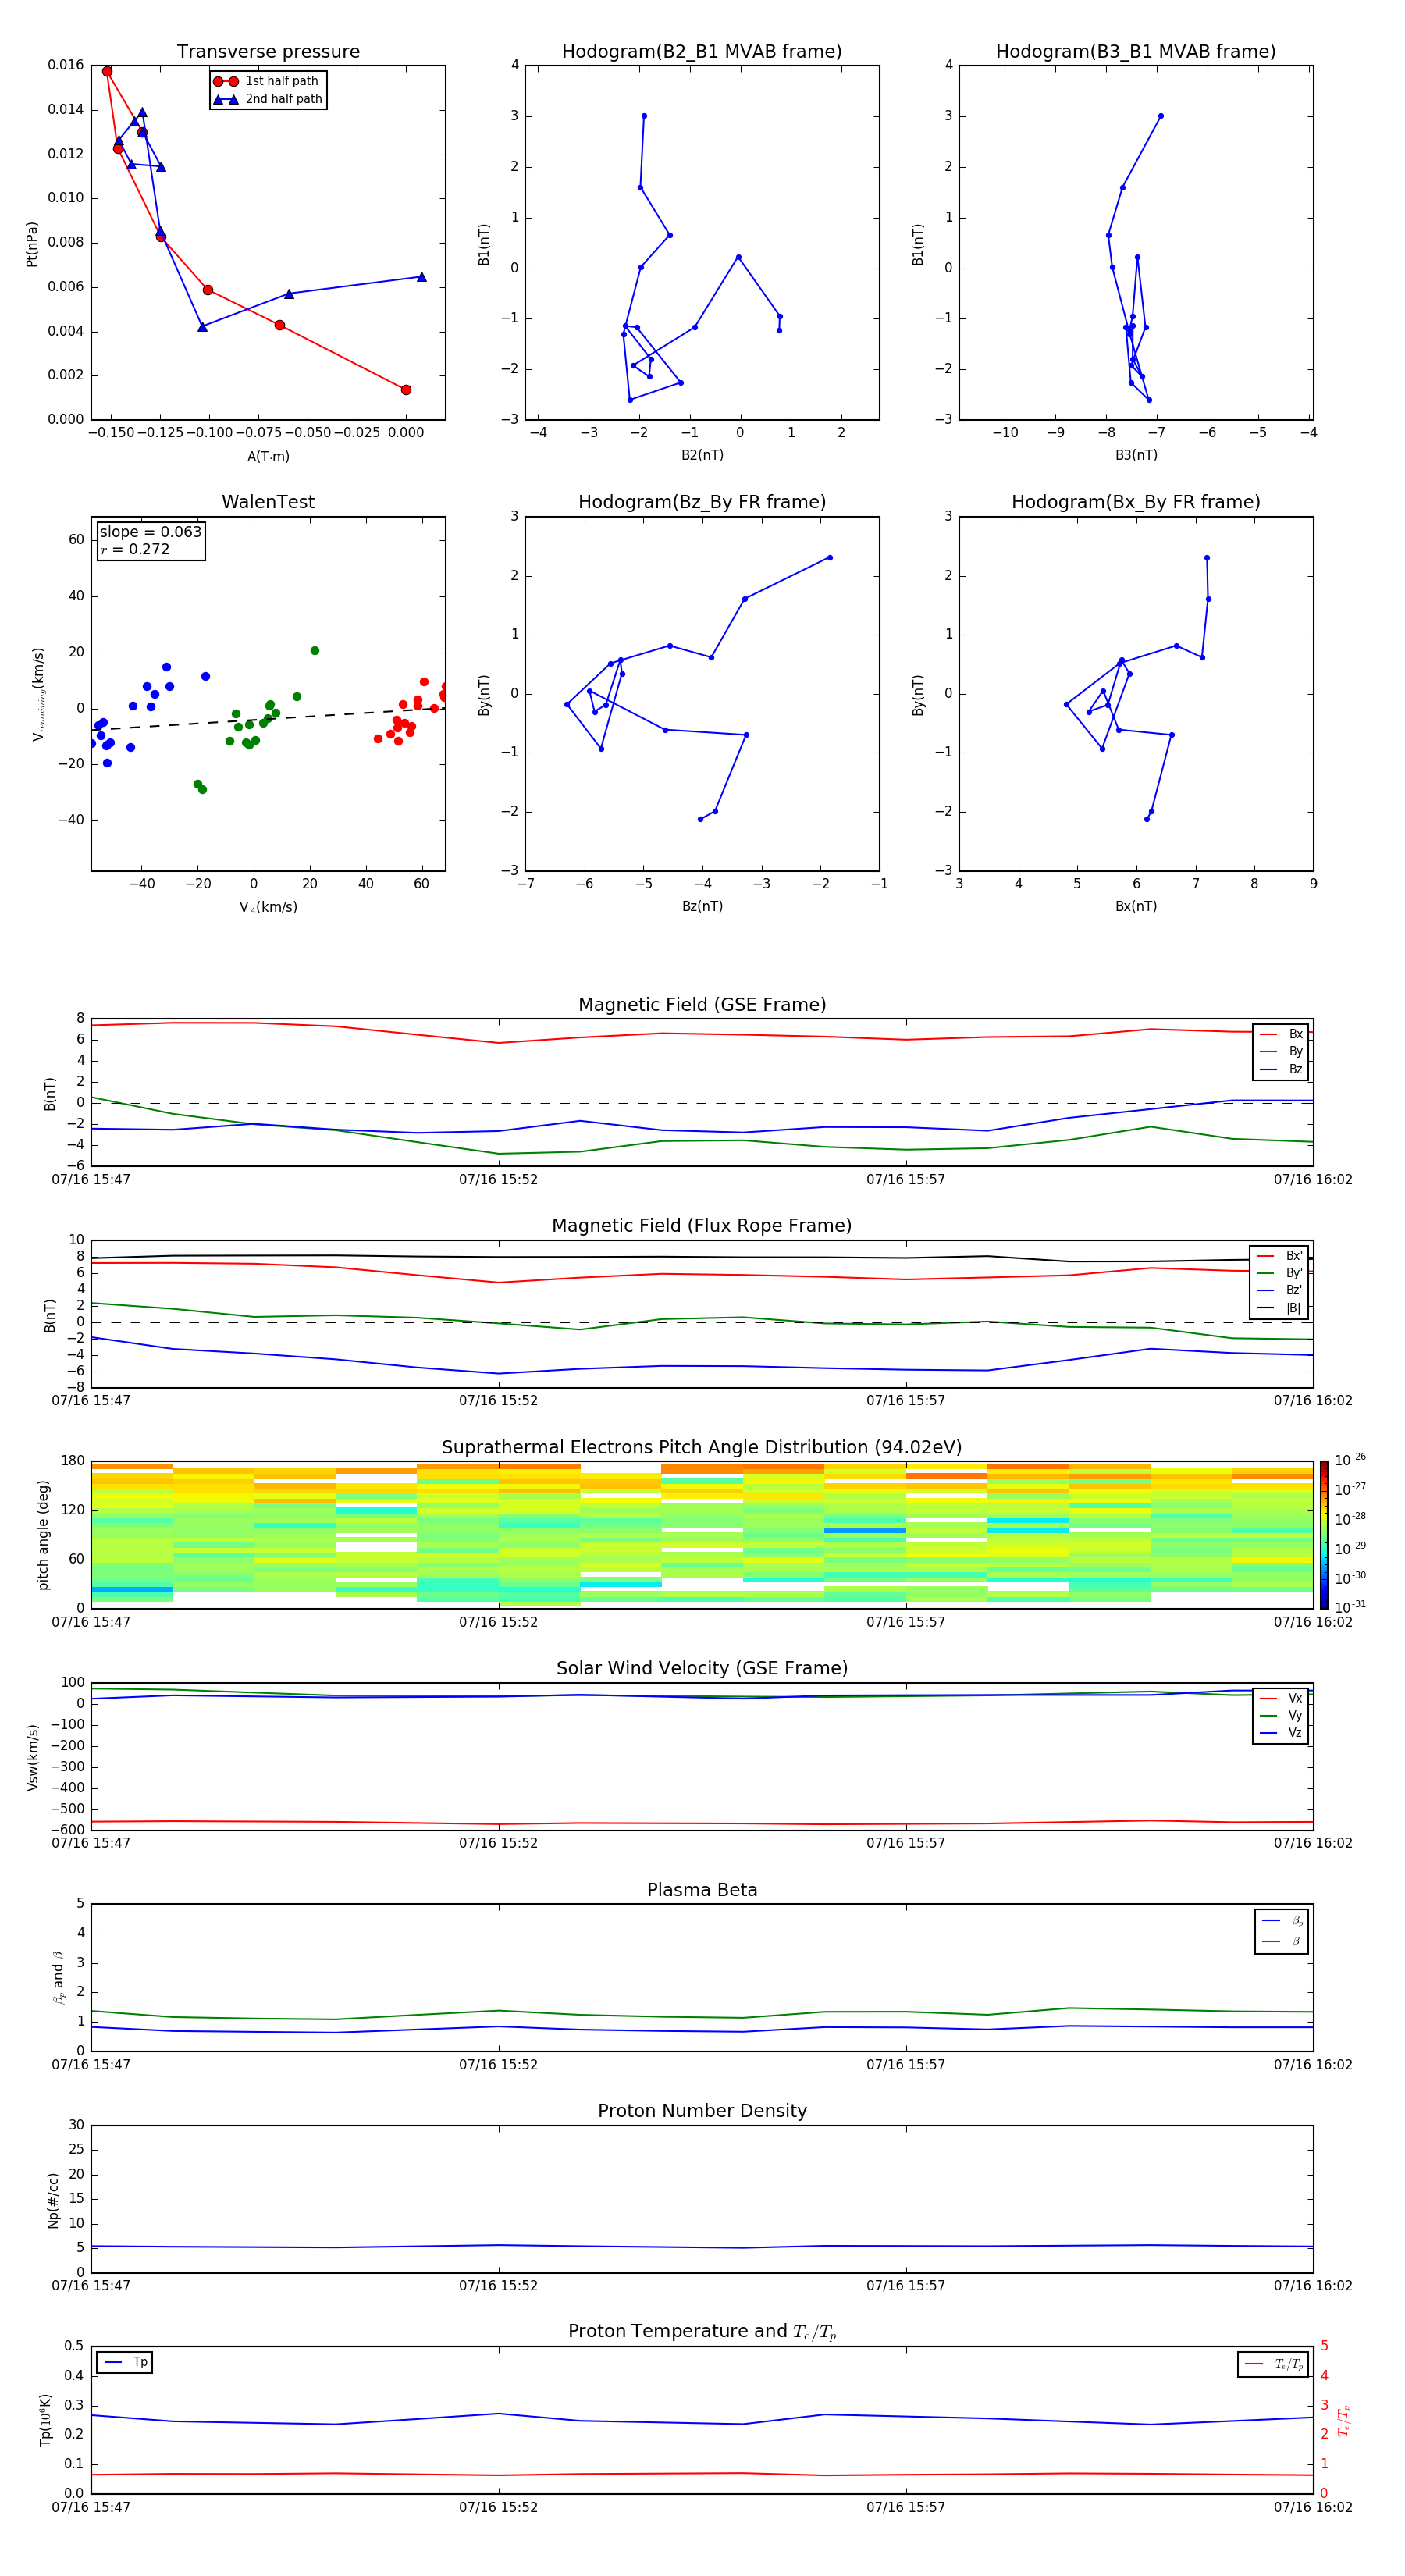Click 'Hodogram(B3_B1 MVAB frame)' title
Image resolution: width=1405 pixels, height=2576 pixels.
[x=1136, y=52]
